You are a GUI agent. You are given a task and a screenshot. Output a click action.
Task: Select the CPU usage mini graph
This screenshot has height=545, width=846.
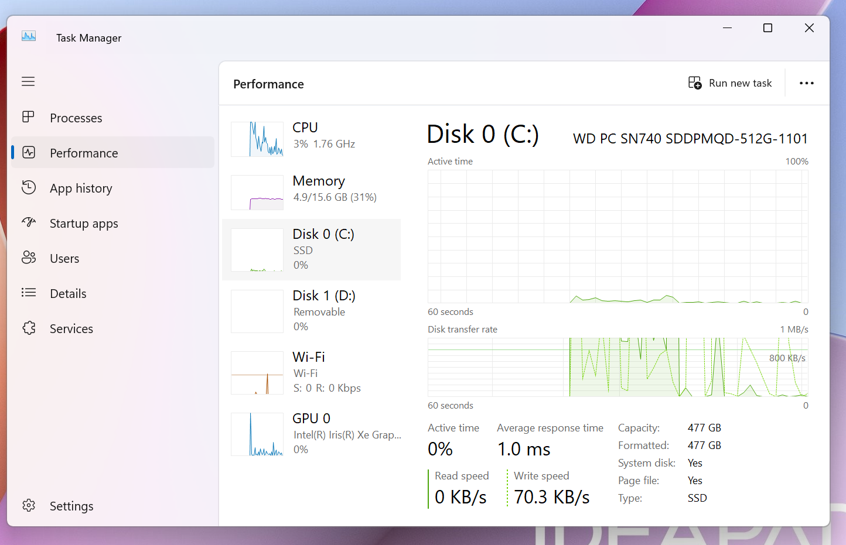(257, 139)
